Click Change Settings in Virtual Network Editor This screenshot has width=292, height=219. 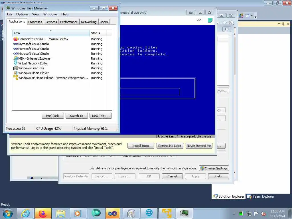[x=214, y=168]
